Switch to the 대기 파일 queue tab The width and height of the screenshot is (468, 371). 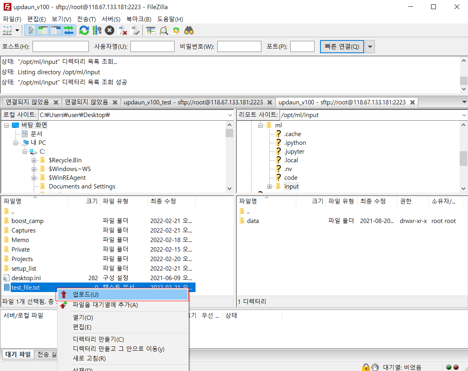(18, 355)
